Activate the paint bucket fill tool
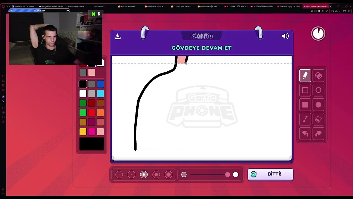The height and width of the screenshot is (199, 353). (x=318, y=119)
